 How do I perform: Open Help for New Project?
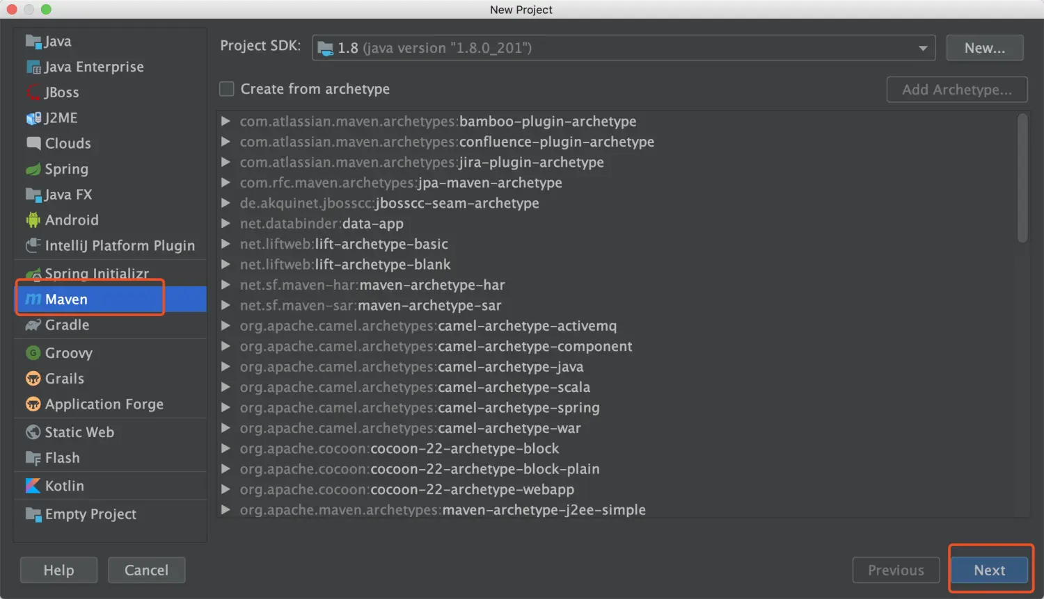(58, 571)
